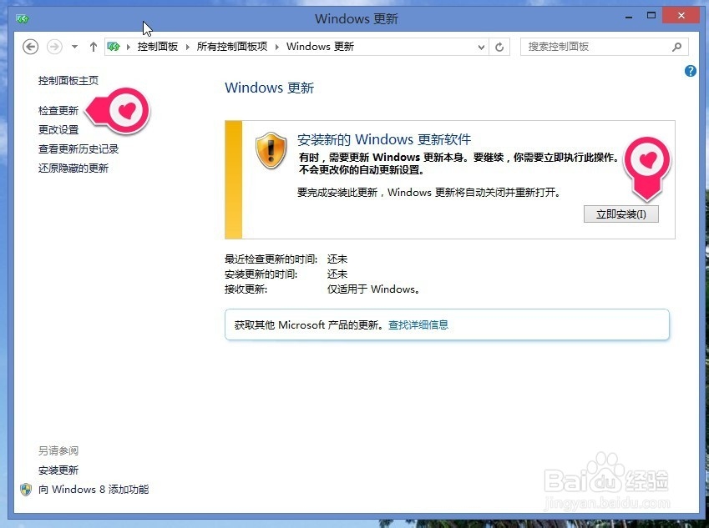Click the back navigation arrow

[x=31, y=47]
